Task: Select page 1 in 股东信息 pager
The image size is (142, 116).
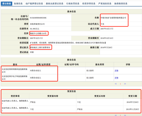Action: coord(120,84)
